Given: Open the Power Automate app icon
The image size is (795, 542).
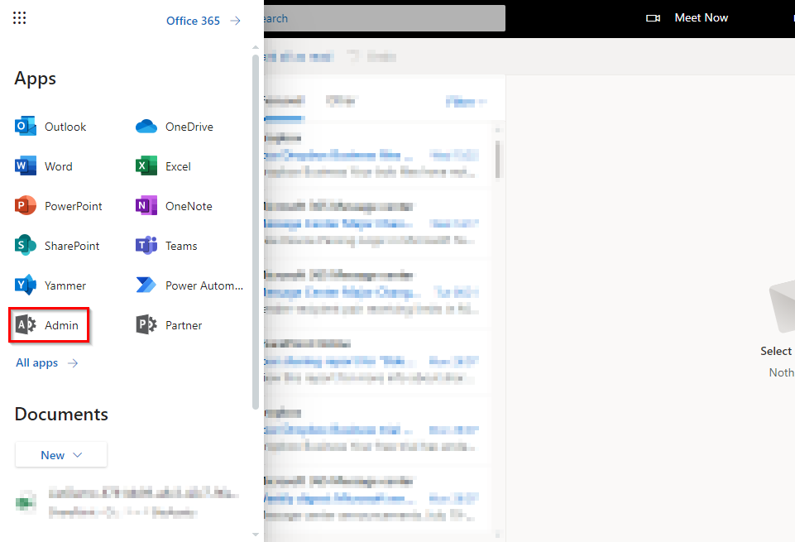Looking at the screenshot, I should 146,285.
